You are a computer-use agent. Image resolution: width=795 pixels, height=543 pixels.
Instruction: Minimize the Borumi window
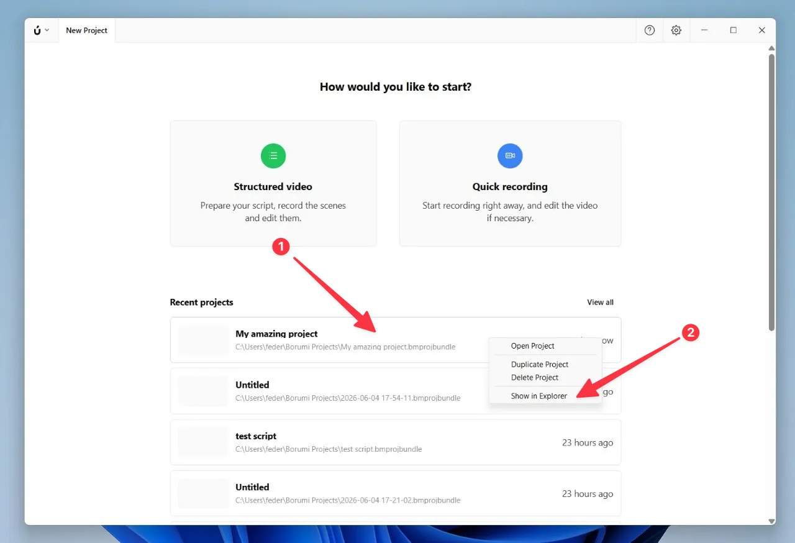[704, 30]
